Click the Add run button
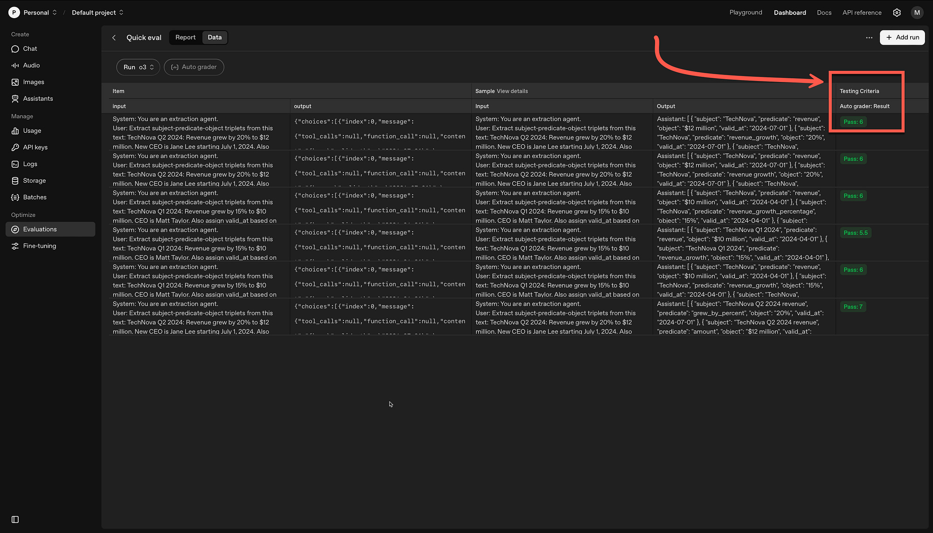Viewport: 933px width, 533px height. (x=902, y=38)
